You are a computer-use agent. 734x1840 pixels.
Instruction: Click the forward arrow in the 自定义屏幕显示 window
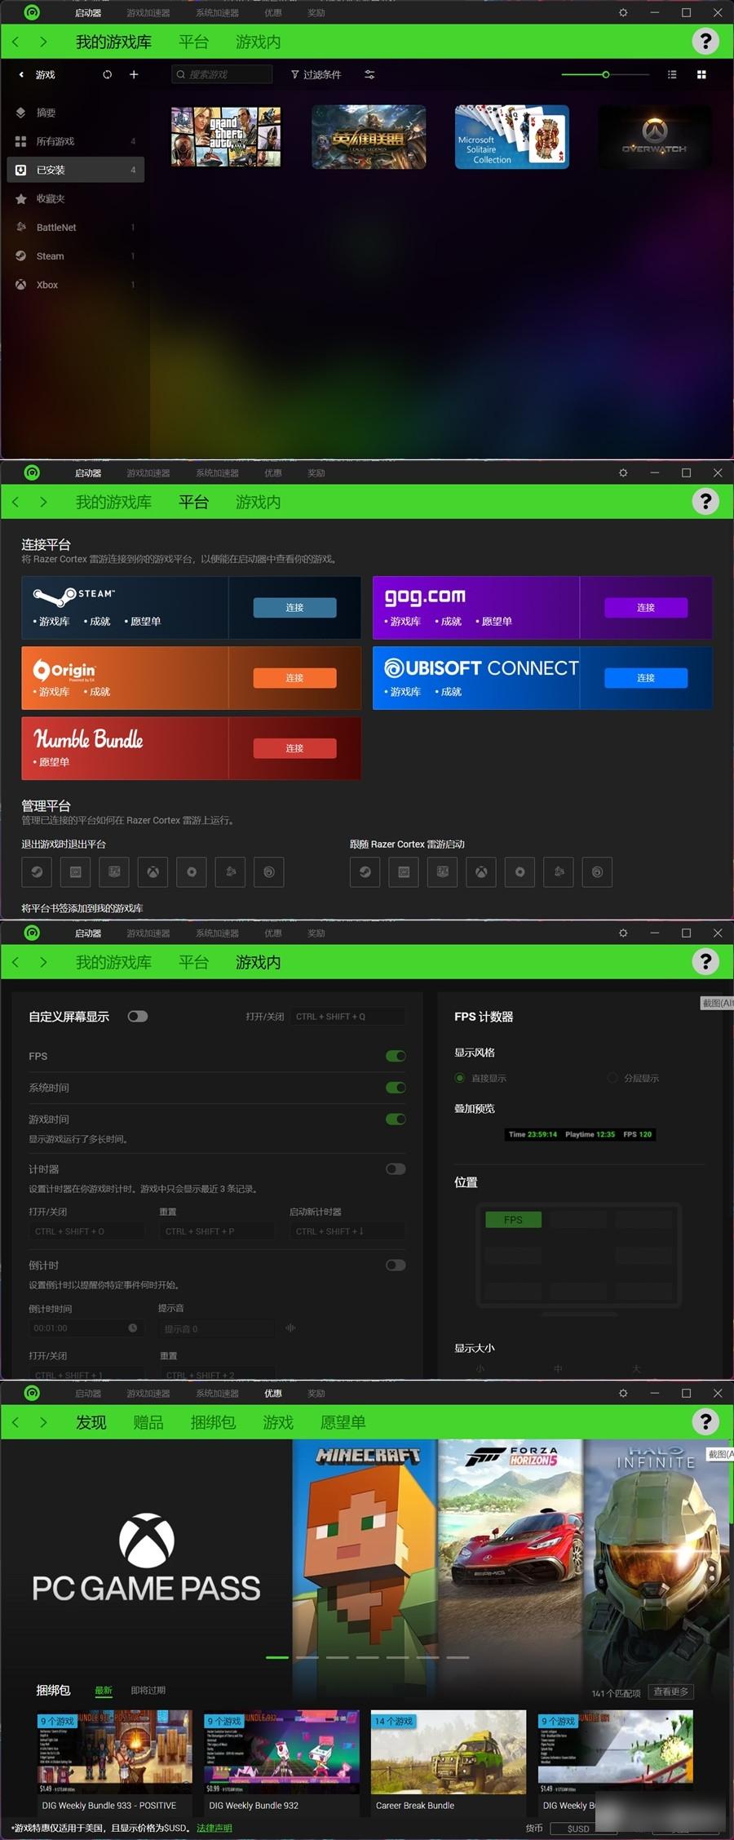pyautogui.click(x=43, y=962)
